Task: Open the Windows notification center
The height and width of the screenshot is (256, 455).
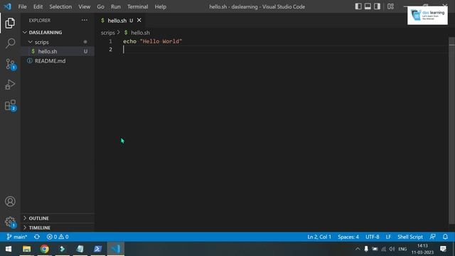Action: click(x=443, y=249)
